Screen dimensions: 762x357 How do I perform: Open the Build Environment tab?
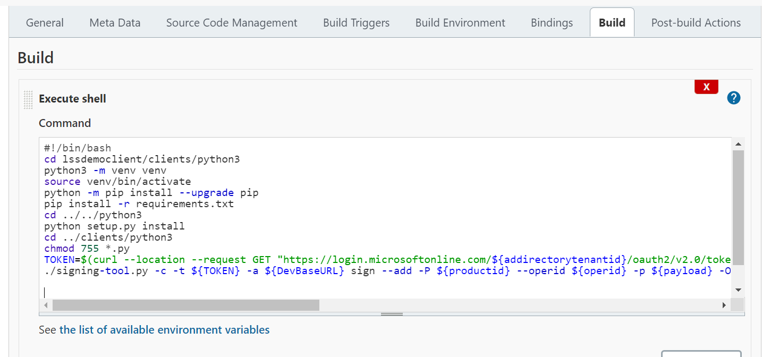460,23
